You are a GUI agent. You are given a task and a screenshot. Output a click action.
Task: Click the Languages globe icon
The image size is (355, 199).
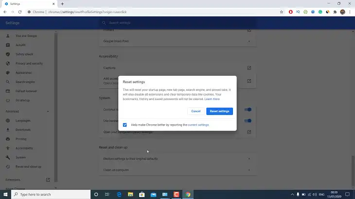[8, 121]
